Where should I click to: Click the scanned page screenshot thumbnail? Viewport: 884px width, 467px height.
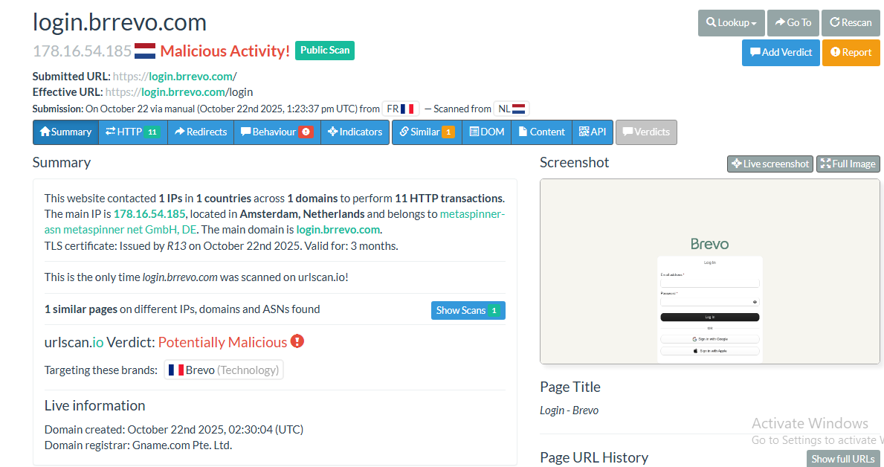(x=709, y=271)
